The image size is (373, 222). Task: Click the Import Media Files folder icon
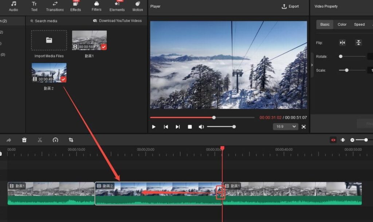coord(49,40)
